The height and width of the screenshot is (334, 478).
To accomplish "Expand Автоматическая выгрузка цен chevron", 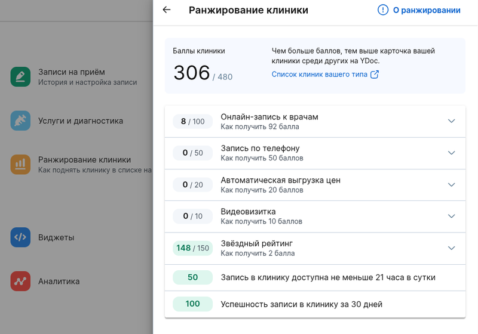I will coord(452,185).
